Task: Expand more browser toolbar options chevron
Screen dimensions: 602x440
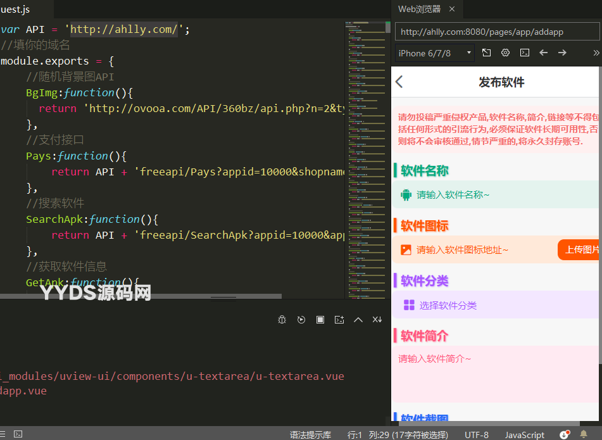Action: tap(596, 53)
